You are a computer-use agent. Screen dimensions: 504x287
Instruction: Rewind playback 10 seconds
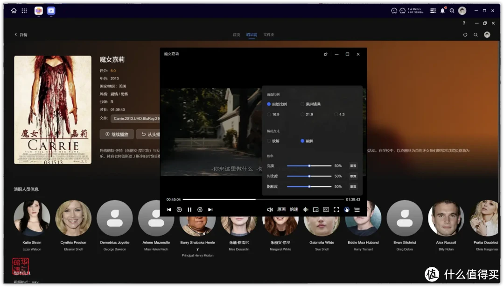[179, 209]
